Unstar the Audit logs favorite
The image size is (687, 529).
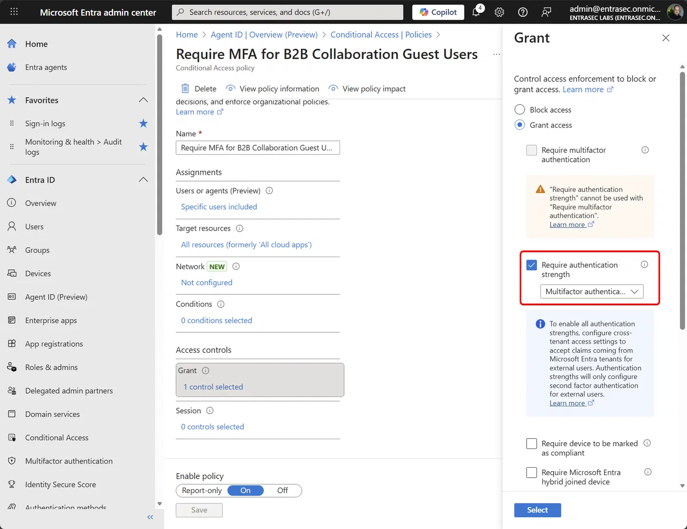click(x=143, y=147)
